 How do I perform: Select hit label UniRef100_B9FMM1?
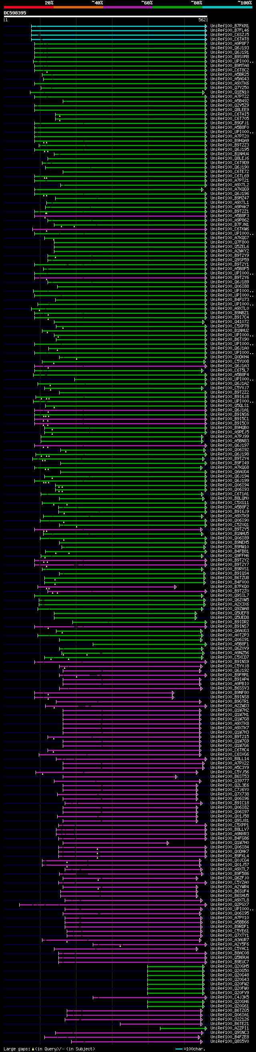click(230, 676)
